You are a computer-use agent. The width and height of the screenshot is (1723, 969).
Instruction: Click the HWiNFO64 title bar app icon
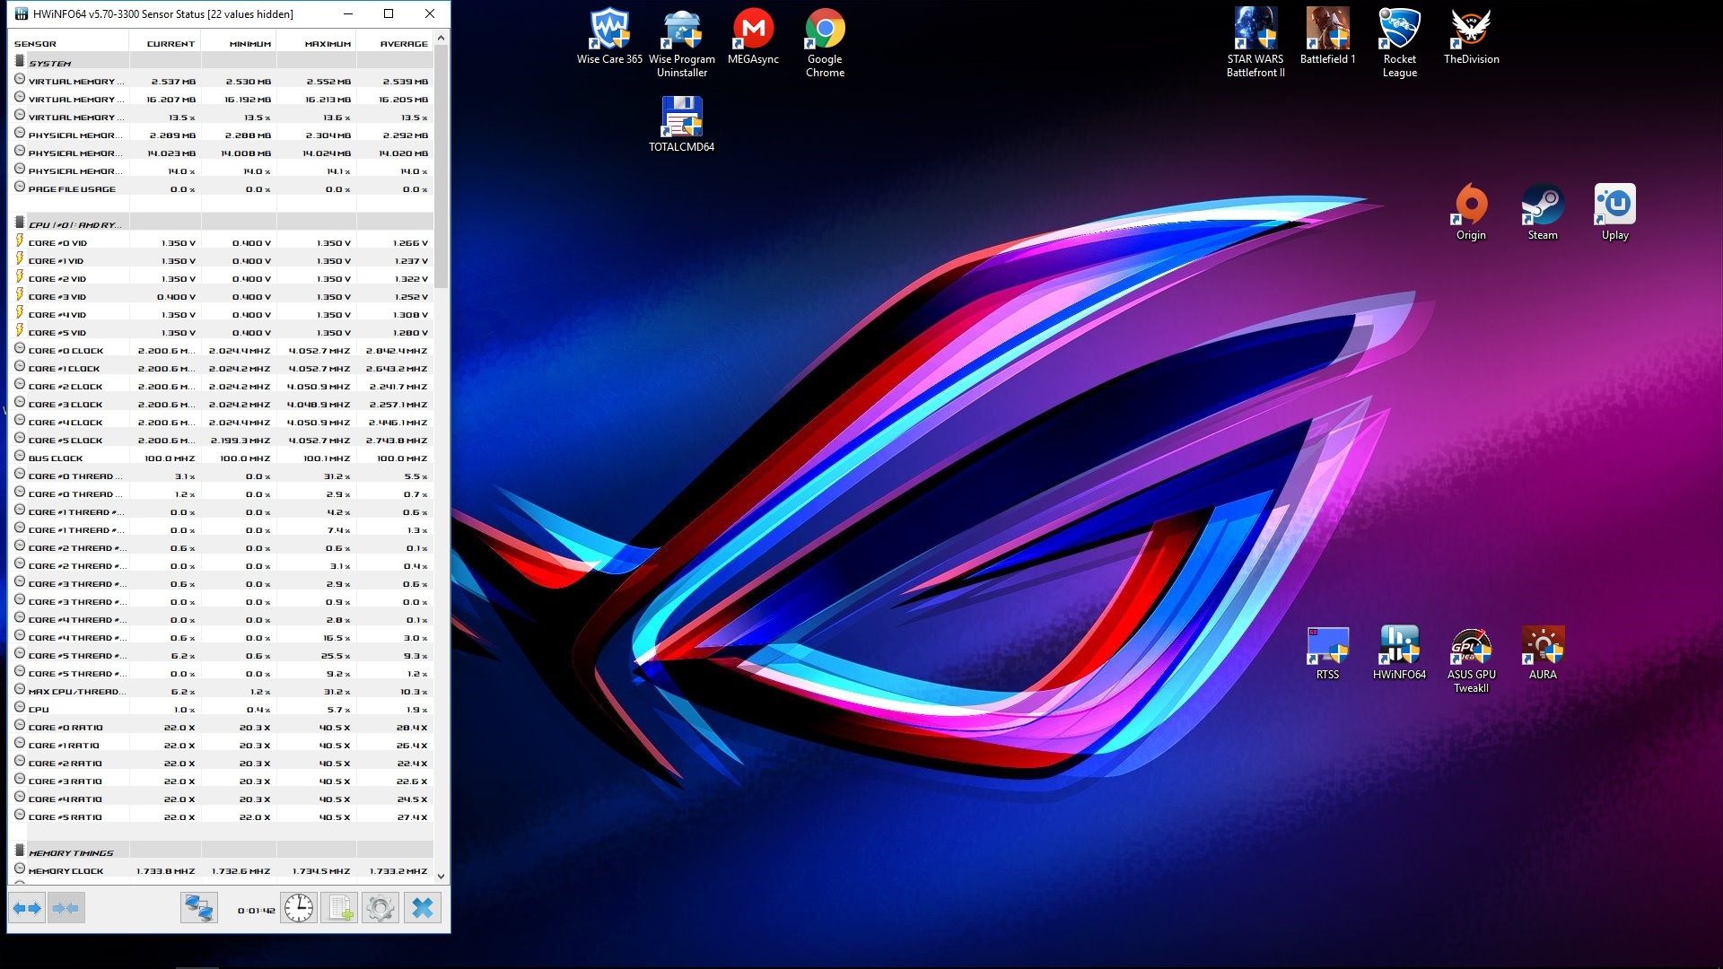pyautogui.click(x=21, y=13)
